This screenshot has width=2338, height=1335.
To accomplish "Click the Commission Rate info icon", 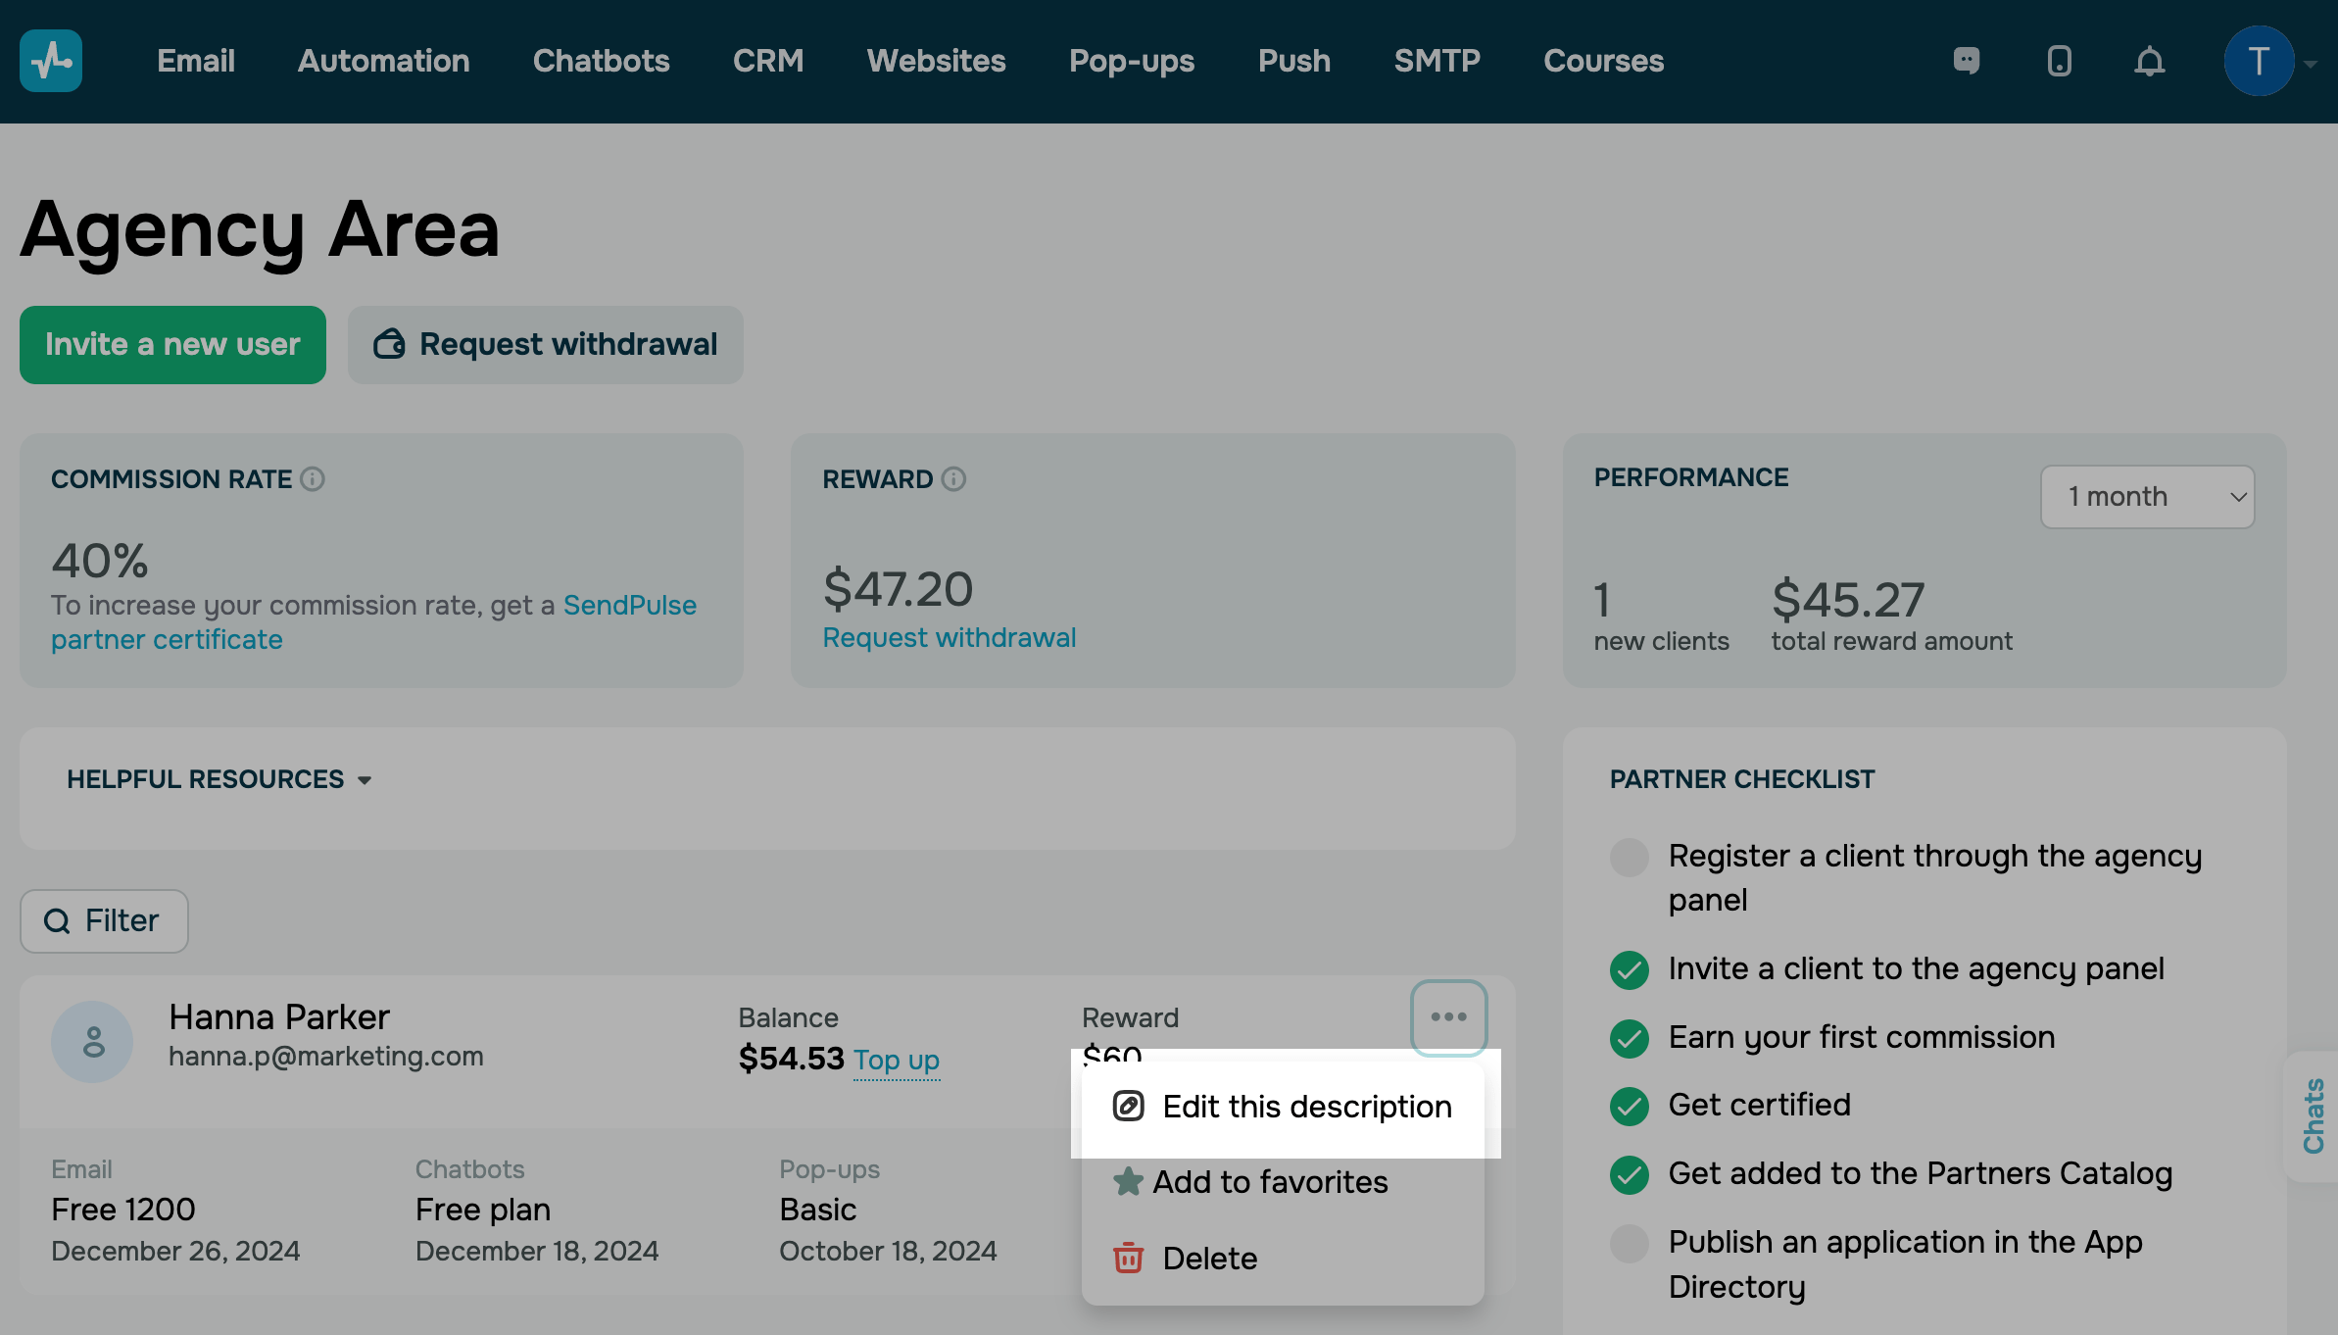I will point(313,479).
